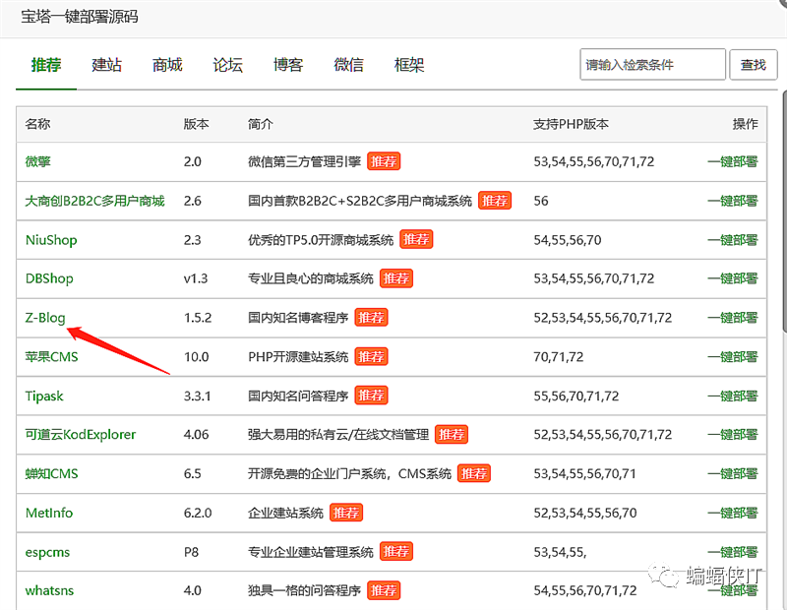Click the 推荐 badge next to 苹果CMS
The height and width of the screenshot is (610, 787).
(x=372, y=356)
